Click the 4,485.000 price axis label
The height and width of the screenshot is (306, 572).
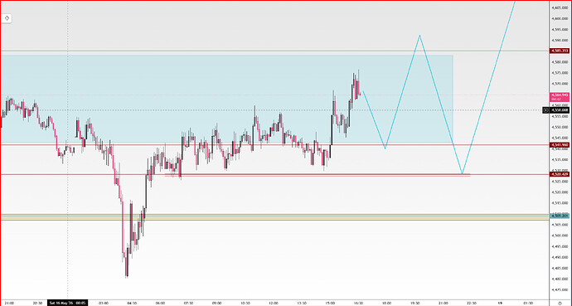pyautogui.click(x=560, y=269)
